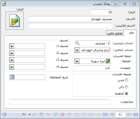Select the دائن radio button
Image resolution: width=140 pixels, height=119 pixels.
pyautogui.click(x=126, y=87)
